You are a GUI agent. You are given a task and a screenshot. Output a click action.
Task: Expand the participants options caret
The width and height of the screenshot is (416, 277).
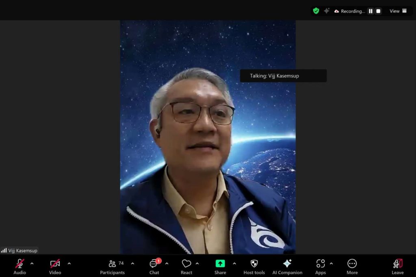click(133, 264)
